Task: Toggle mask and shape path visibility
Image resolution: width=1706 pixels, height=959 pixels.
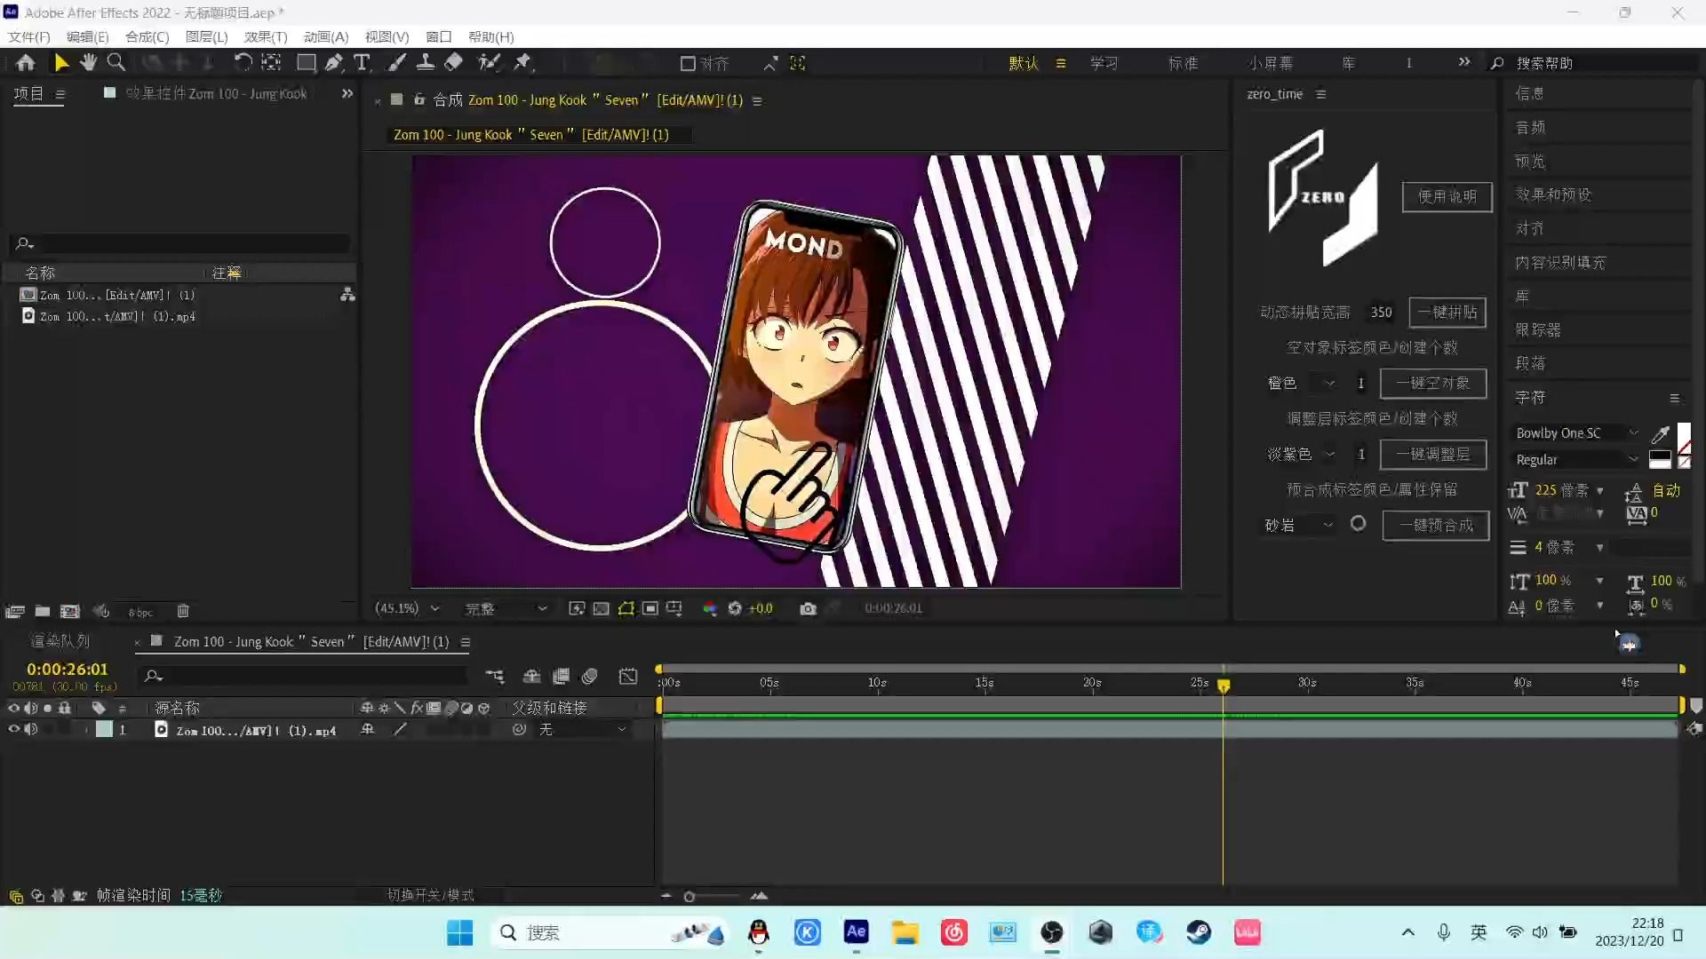Action: (626, 608)
